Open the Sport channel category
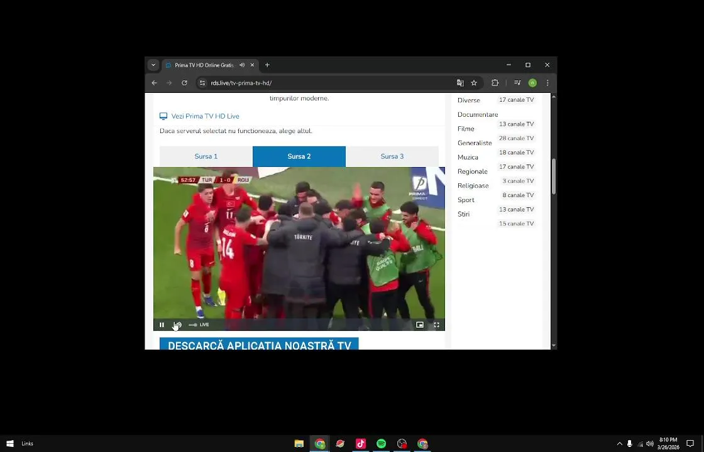Viewport: 704px width, 452px height. tap(466, 200)
